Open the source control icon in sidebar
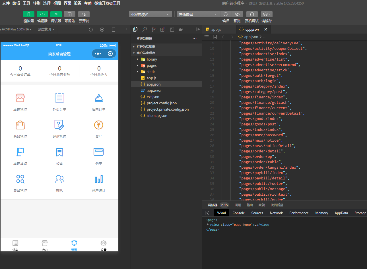 (x=154, y=29)
